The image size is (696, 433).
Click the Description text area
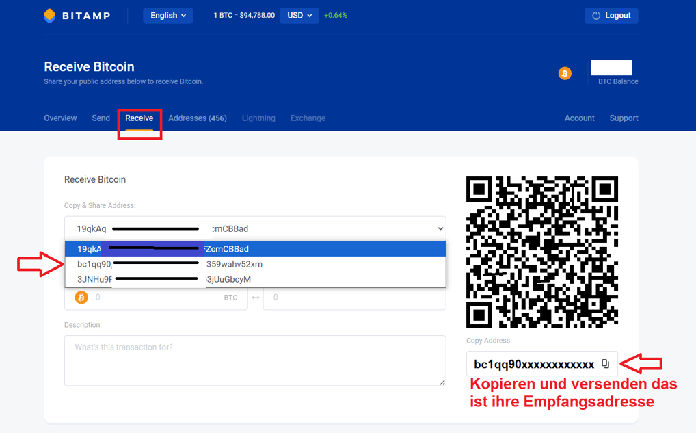(255, 360)
